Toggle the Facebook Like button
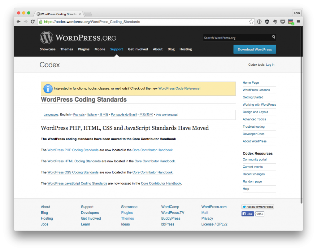The image size is (317, 251). pyautogui.click(x=247, y=214)
